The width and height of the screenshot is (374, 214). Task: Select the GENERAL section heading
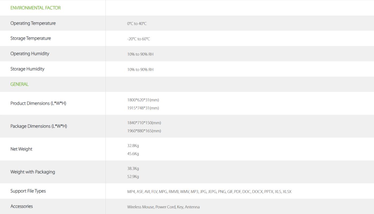click(x=19, y=84)
